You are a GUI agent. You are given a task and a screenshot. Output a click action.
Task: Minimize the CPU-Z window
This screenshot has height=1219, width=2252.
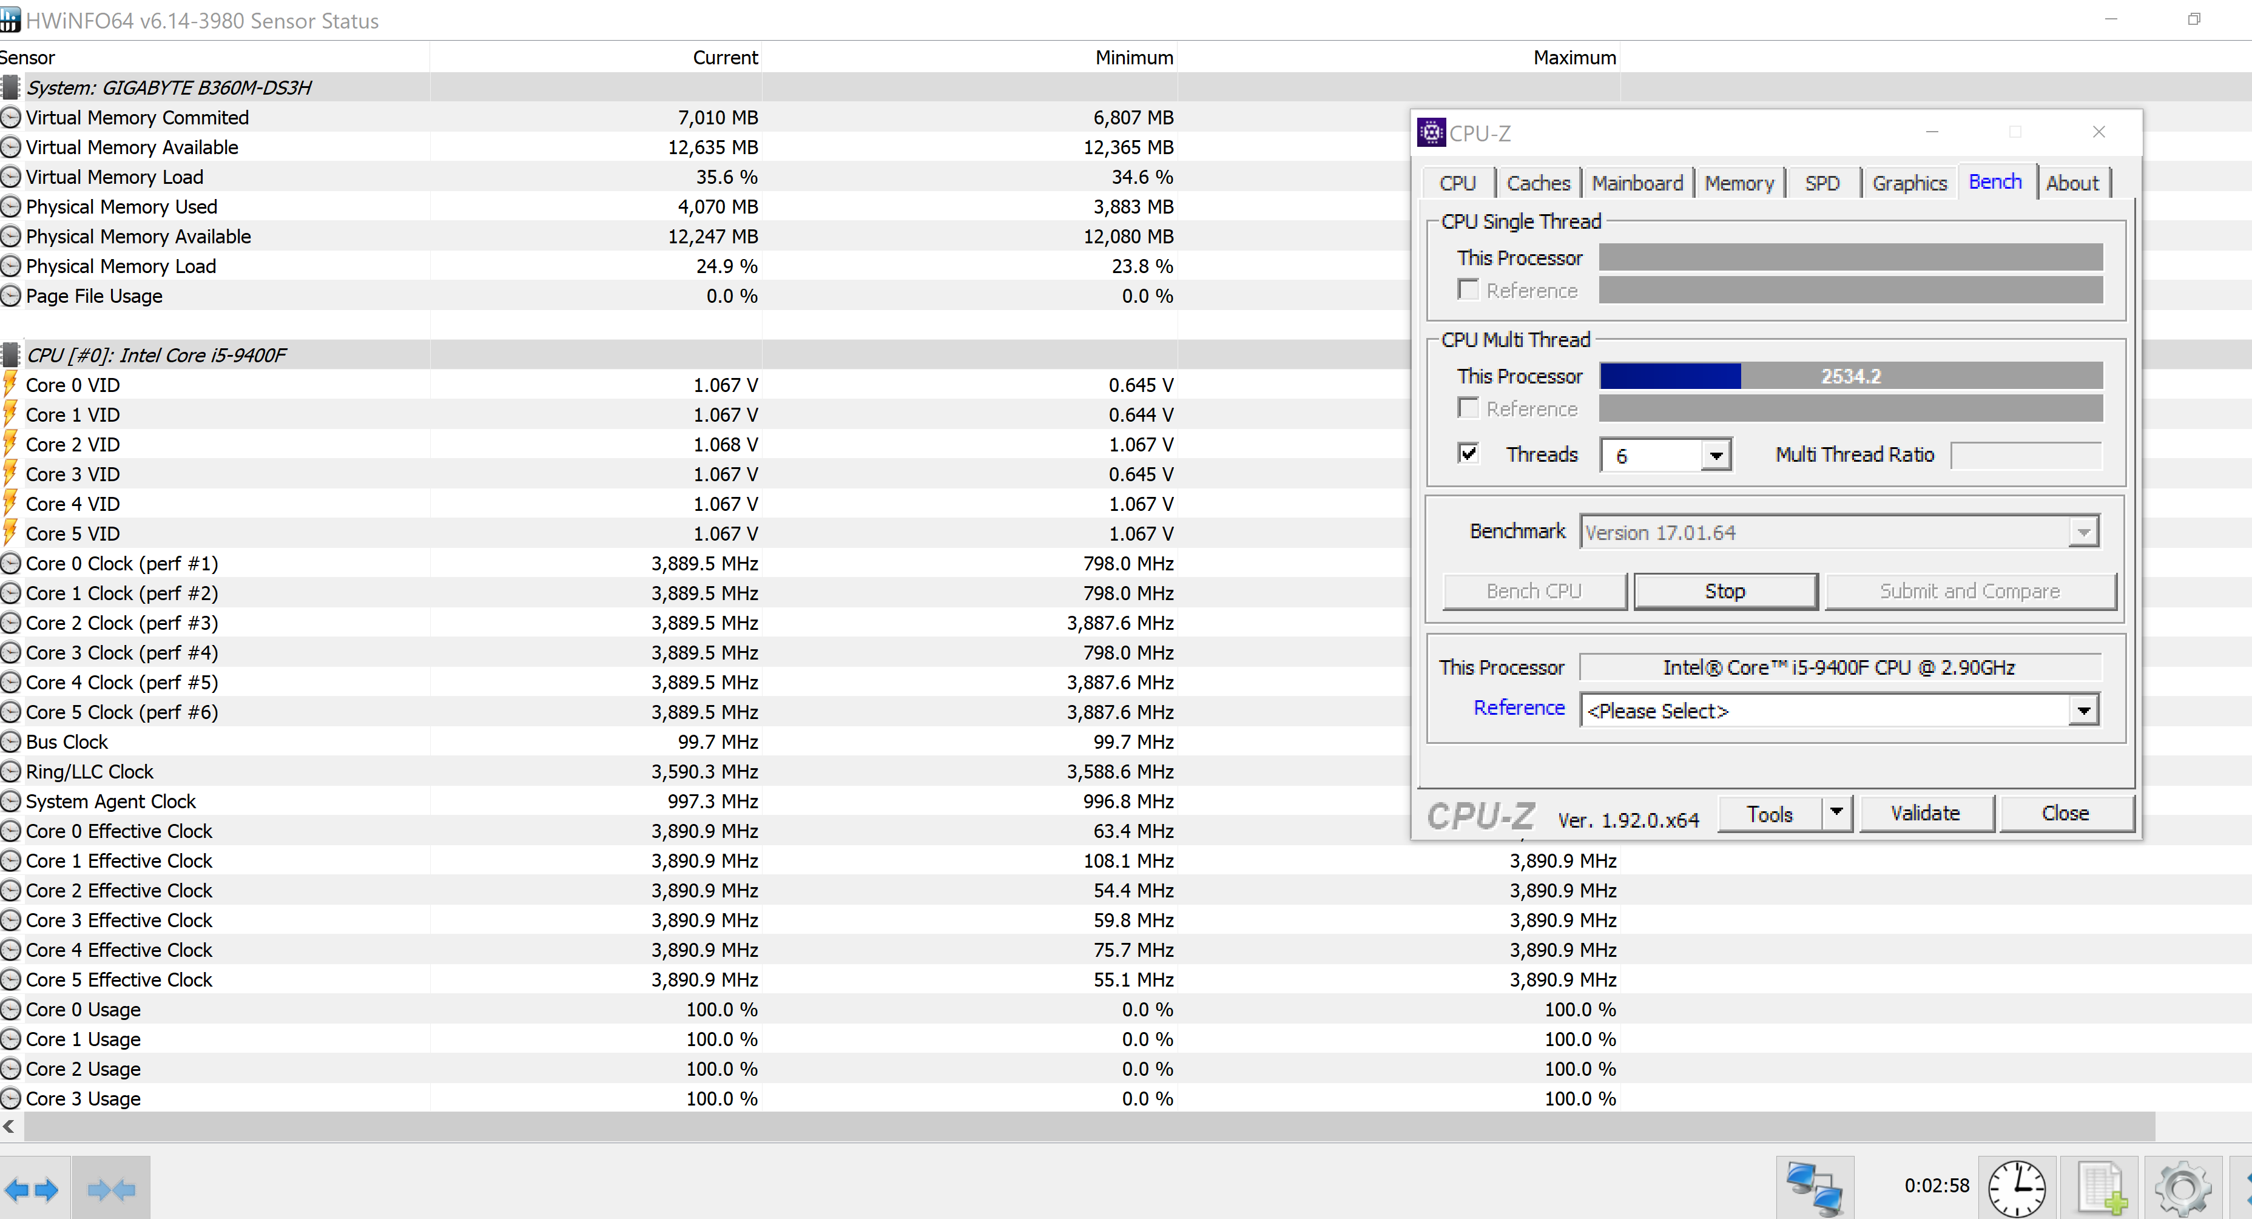1932,132
